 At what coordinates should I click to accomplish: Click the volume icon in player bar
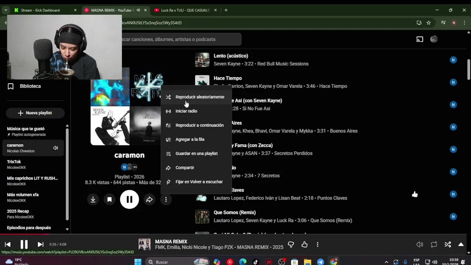pyautogui.click(x=419, y=244)
